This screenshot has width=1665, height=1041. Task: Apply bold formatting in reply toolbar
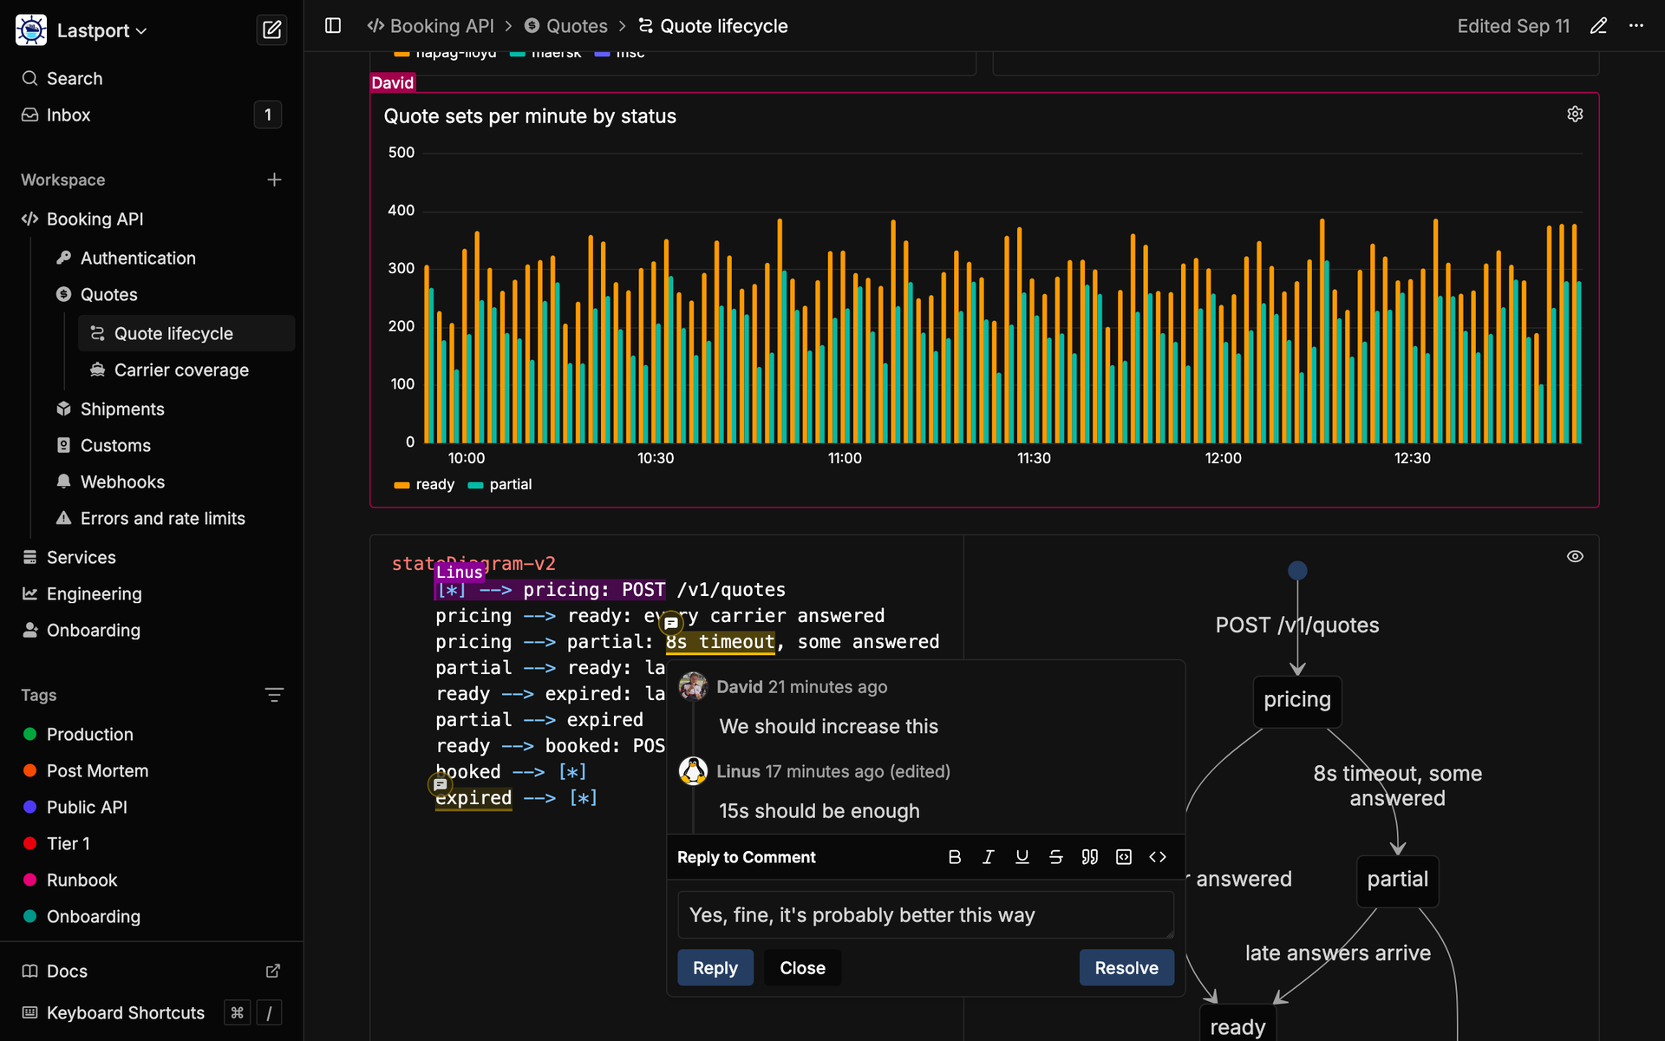coord(955,857)
